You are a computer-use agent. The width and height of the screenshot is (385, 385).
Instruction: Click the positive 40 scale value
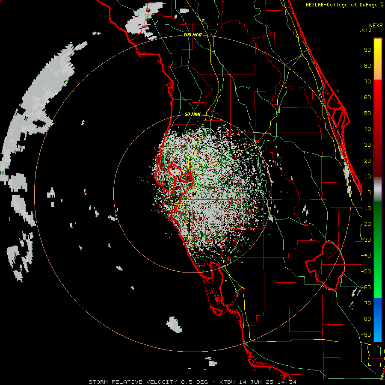[x=367, y=129]
